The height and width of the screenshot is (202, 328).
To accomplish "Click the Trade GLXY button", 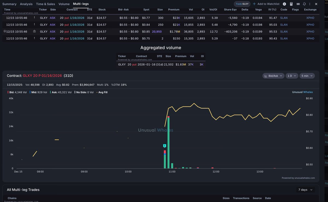I will (242, 4).
